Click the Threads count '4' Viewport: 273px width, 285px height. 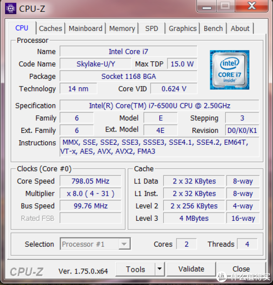click(247, 244)
